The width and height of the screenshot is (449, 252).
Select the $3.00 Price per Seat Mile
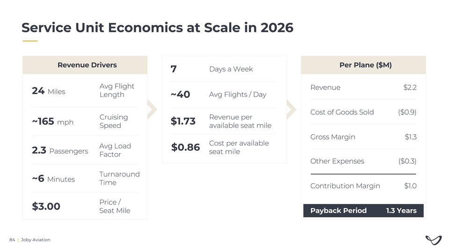coord(46,206)
